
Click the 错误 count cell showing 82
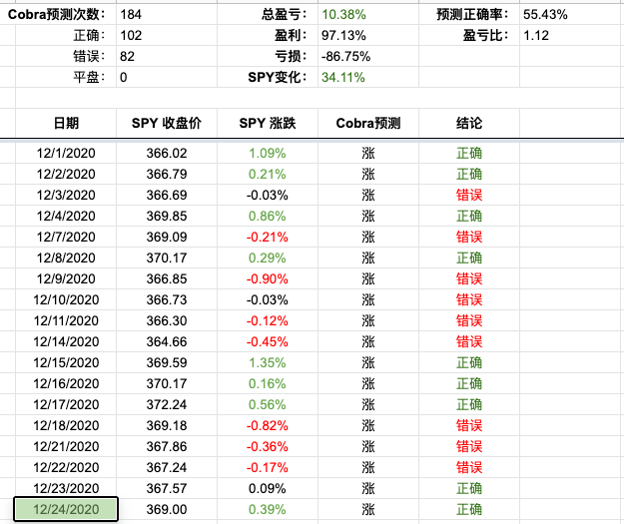click(167, 56)
